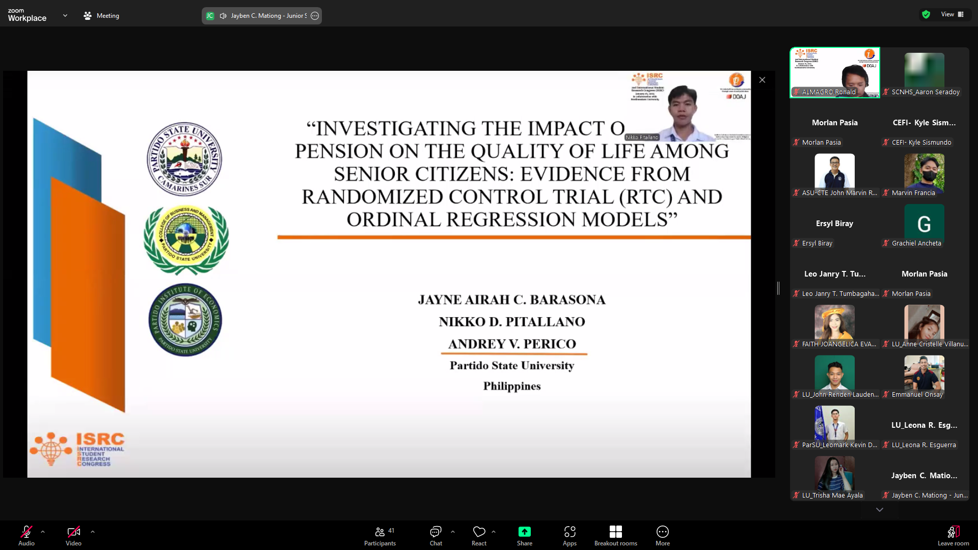Image resolution: width=978 pixels, height=550 pixels.
Task: Select ALMAGRO Ronald video thumbnail
Action: (x=834, y=72)
